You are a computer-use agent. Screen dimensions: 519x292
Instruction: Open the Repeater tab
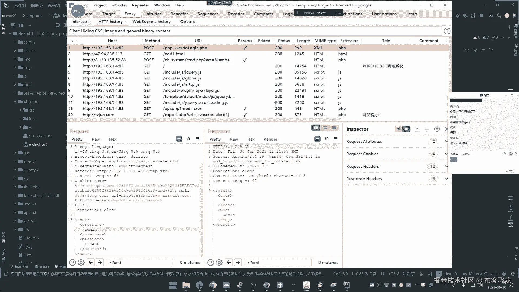click(179, 14)
